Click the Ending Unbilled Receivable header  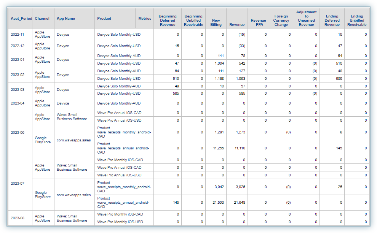(x=357, y=21)
